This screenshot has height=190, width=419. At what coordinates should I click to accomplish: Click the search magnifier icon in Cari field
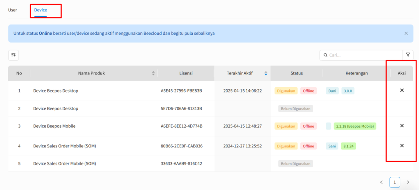[325, 55]
